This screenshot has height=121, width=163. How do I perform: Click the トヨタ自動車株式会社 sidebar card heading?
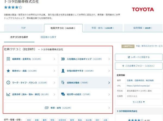point(127,111)
